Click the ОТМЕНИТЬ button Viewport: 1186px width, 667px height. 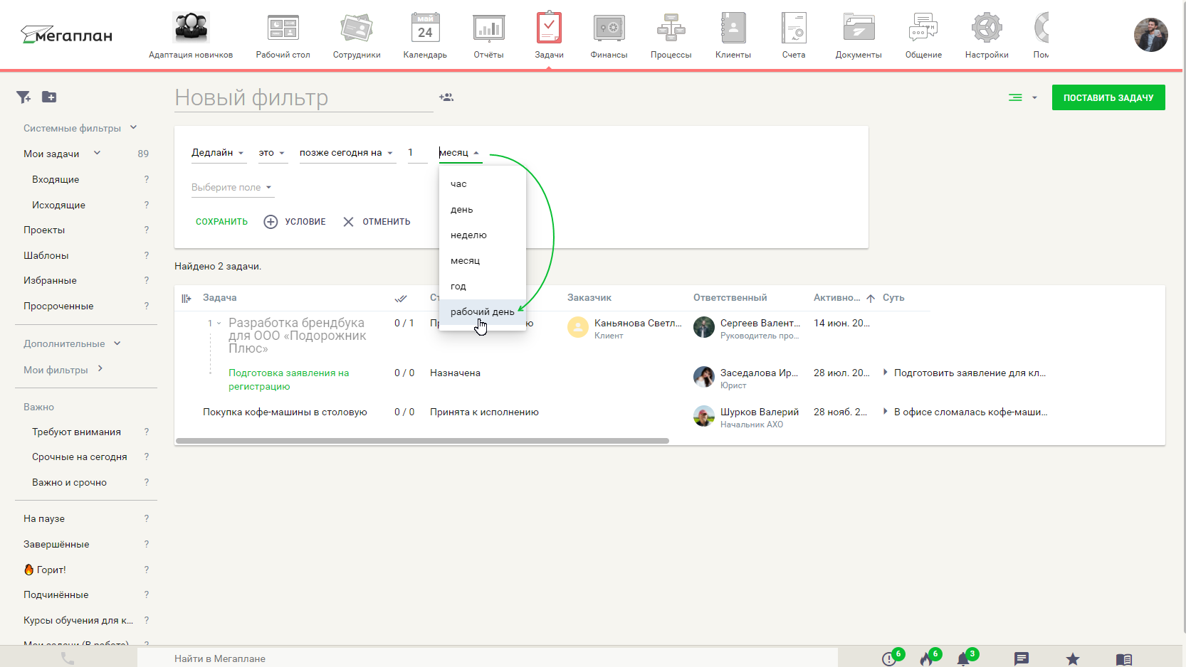coord(377,222)
